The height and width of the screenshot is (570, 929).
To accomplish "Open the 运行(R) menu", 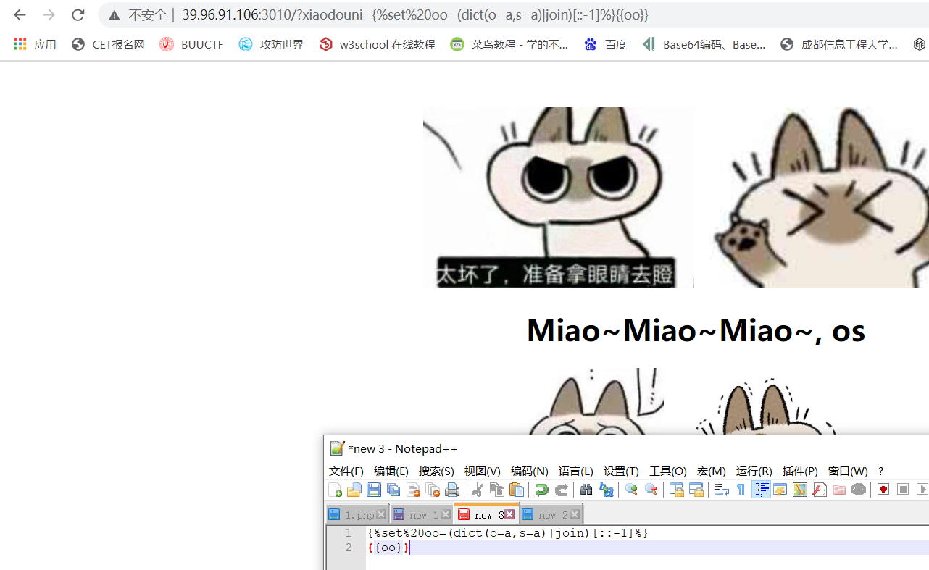I will click(754, 471).
